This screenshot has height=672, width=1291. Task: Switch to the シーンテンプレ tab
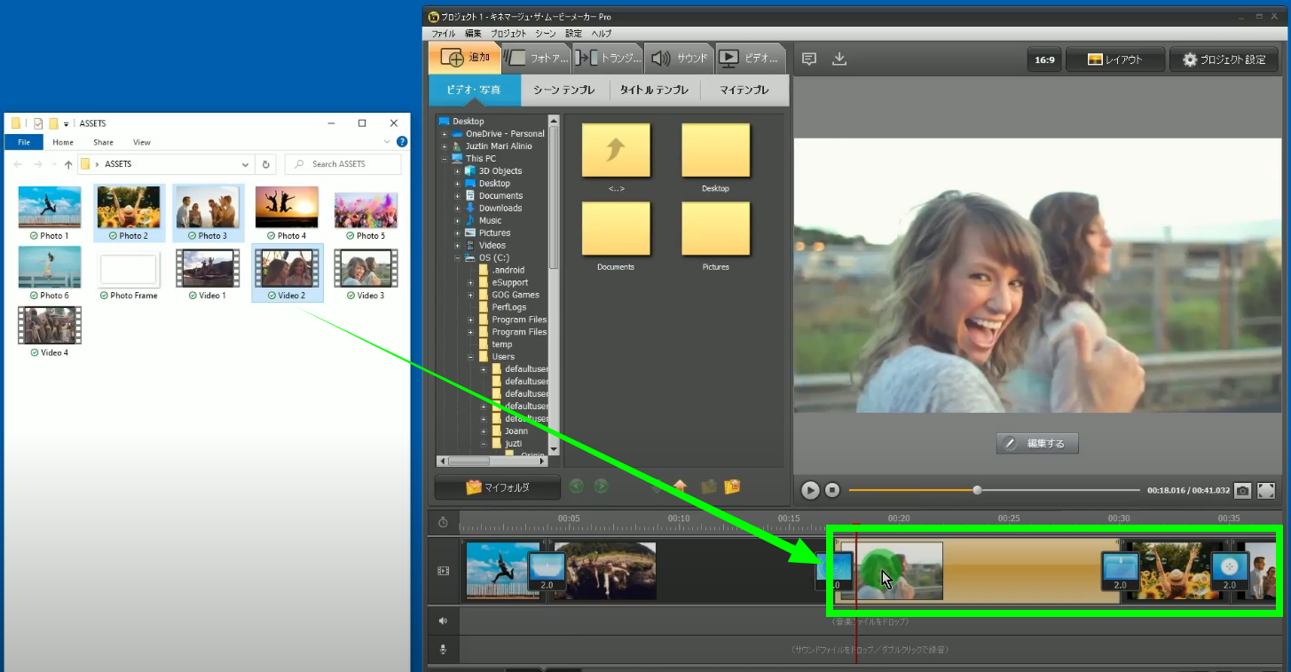[564, 90]
